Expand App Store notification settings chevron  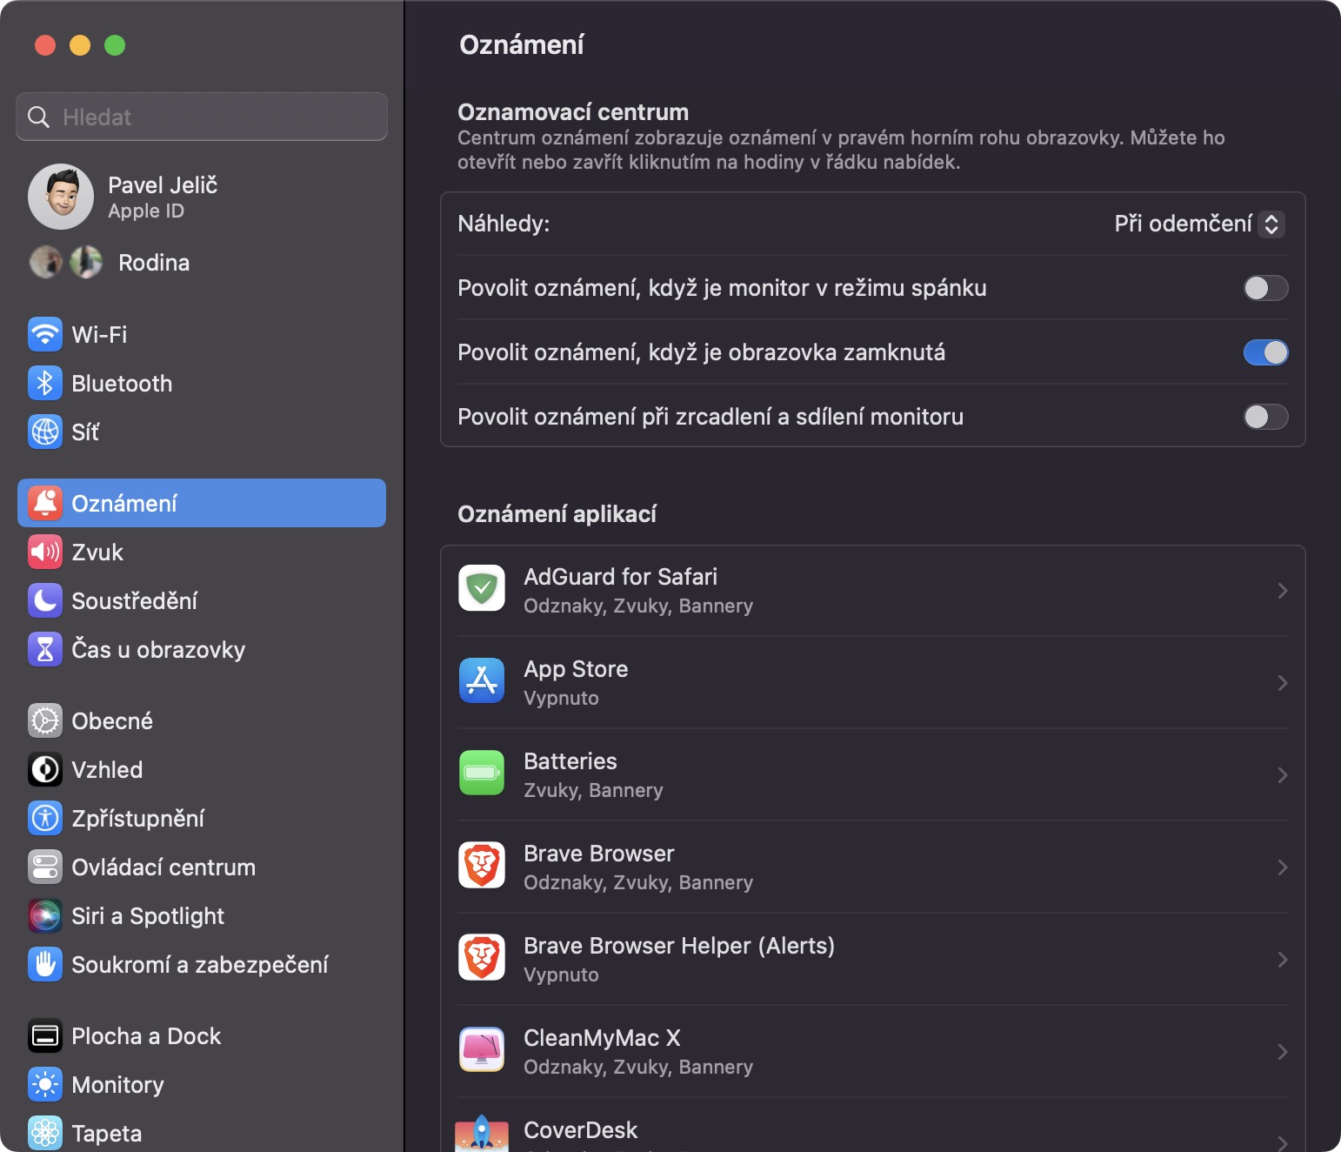point(1282,683)
